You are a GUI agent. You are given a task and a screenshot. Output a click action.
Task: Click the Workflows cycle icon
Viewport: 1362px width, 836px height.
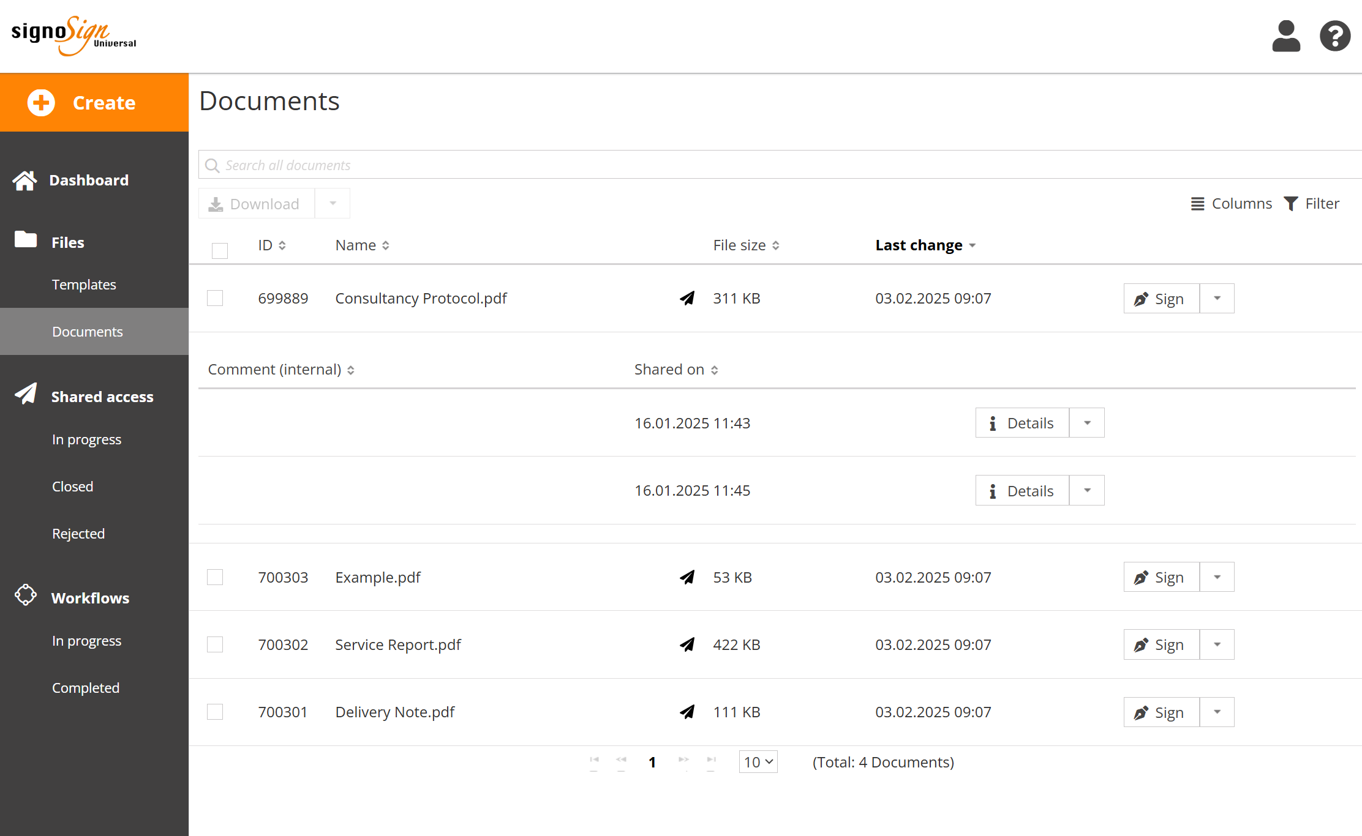(26, 595)
